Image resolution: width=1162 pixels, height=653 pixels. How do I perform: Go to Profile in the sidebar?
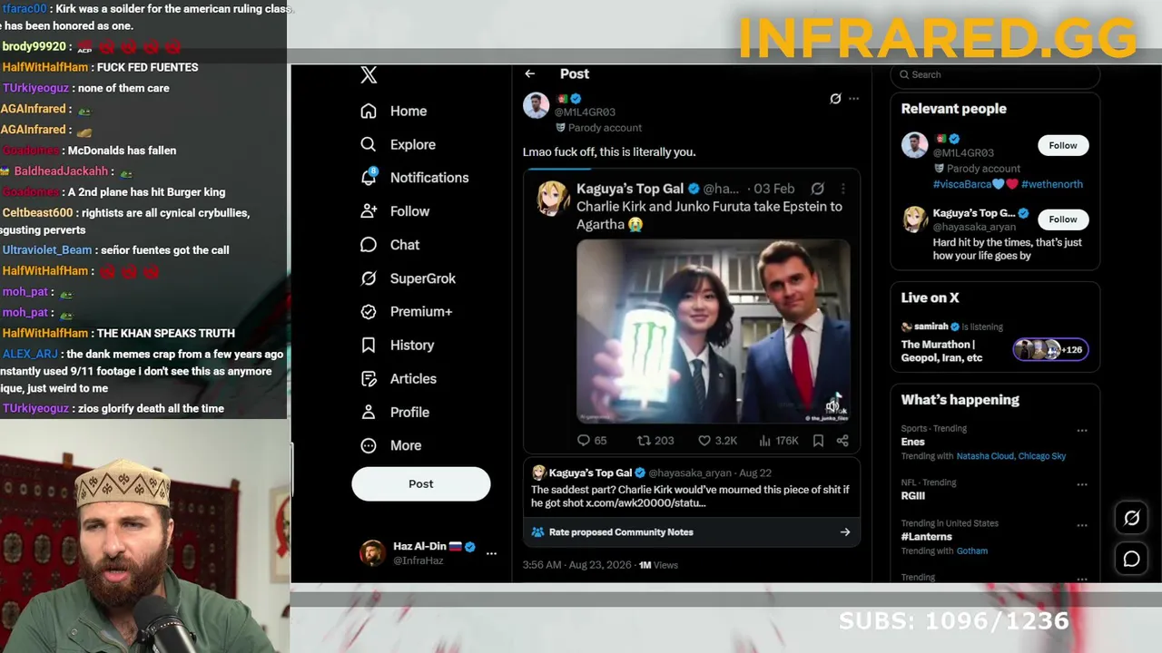[394, 412]
